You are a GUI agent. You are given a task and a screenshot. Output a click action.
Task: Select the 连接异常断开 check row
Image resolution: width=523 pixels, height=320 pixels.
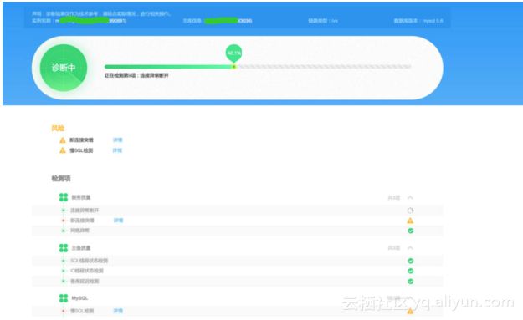[238, 211]
